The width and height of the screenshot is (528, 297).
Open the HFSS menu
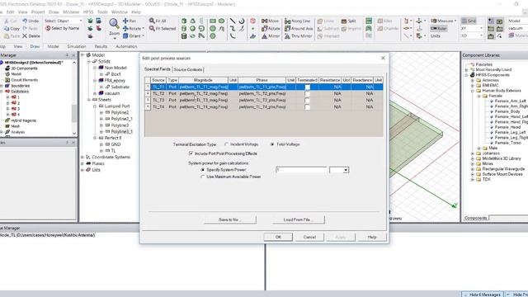point(88,12)
